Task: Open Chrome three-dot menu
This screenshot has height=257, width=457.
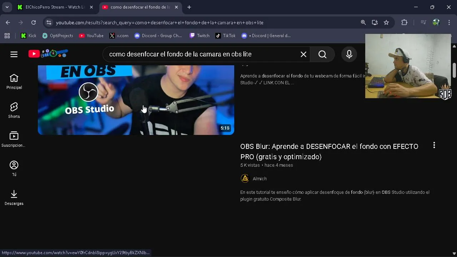Action: pyautogui.click(x=449, y=22)
